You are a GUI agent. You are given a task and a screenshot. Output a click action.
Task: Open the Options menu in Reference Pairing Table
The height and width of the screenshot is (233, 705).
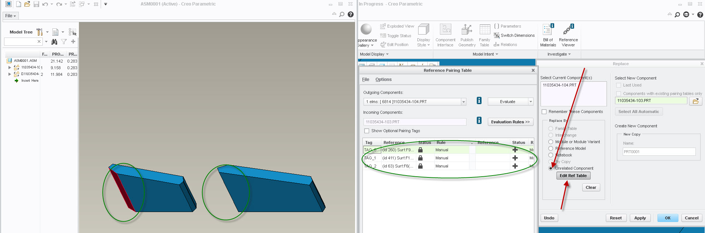coord(383,80)
